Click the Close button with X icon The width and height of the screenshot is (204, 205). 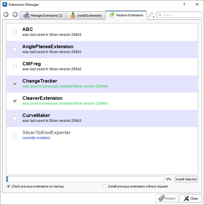(190, 198)
